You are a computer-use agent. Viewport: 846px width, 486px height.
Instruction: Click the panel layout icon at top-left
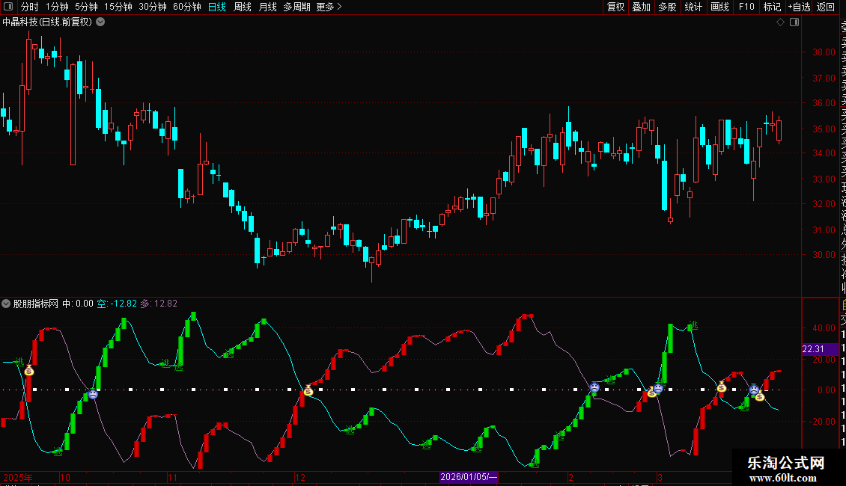tap(7, 7)
